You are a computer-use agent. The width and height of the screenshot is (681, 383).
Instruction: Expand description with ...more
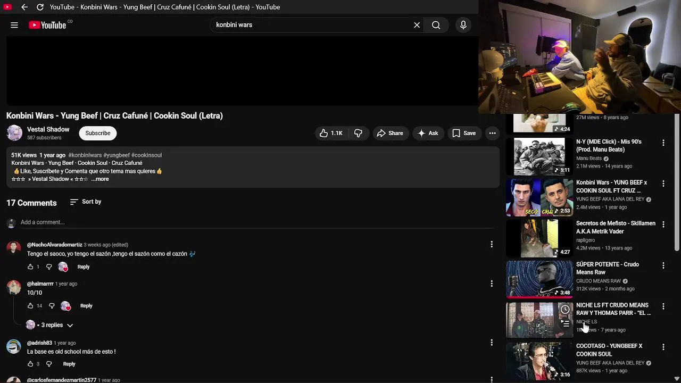[100, 179]
